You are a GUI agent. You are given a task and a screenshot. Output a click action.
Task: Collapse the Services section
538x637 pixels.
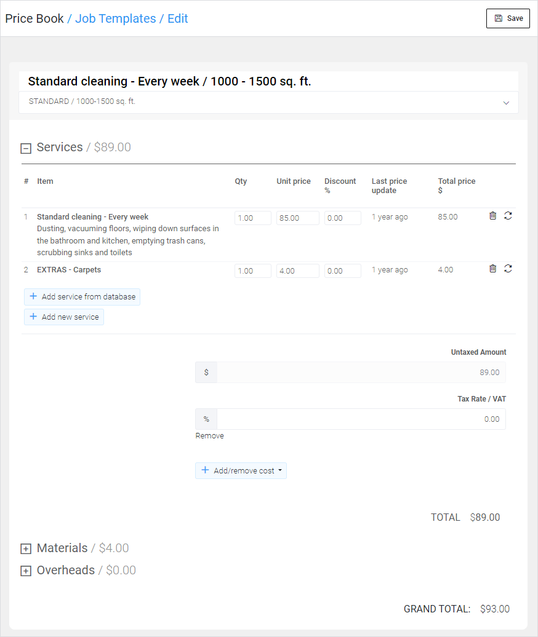coord(26,148)
